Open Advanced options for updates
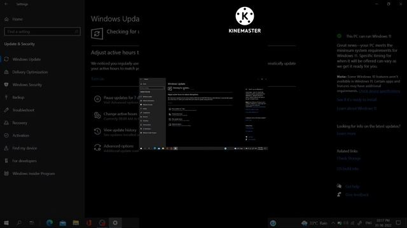 [x=118, y=146]
